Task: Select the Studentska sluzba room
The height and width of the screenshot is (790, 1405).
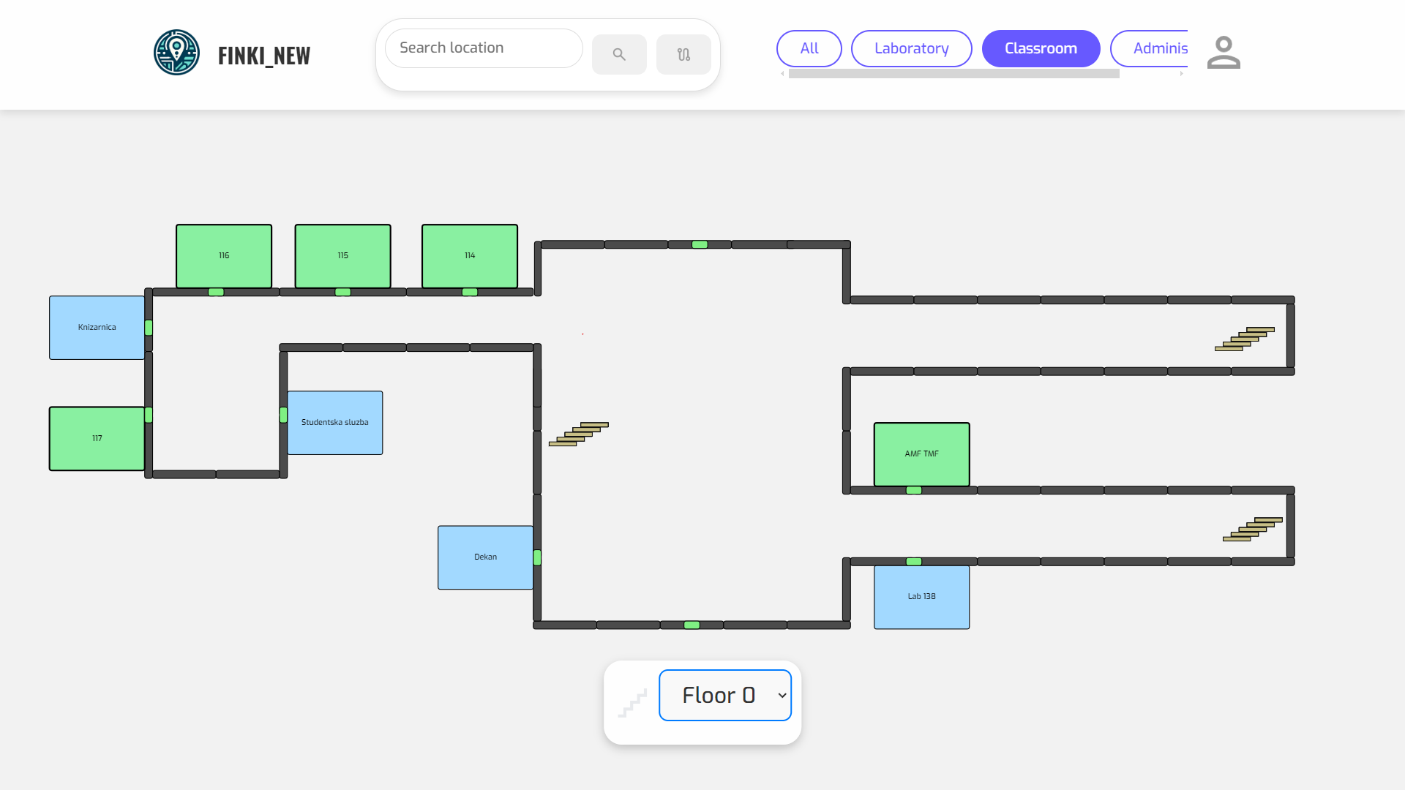Action: click(335, 422)
